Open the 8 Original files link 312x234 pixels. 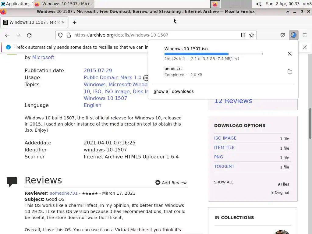click(x=280, y=193)
